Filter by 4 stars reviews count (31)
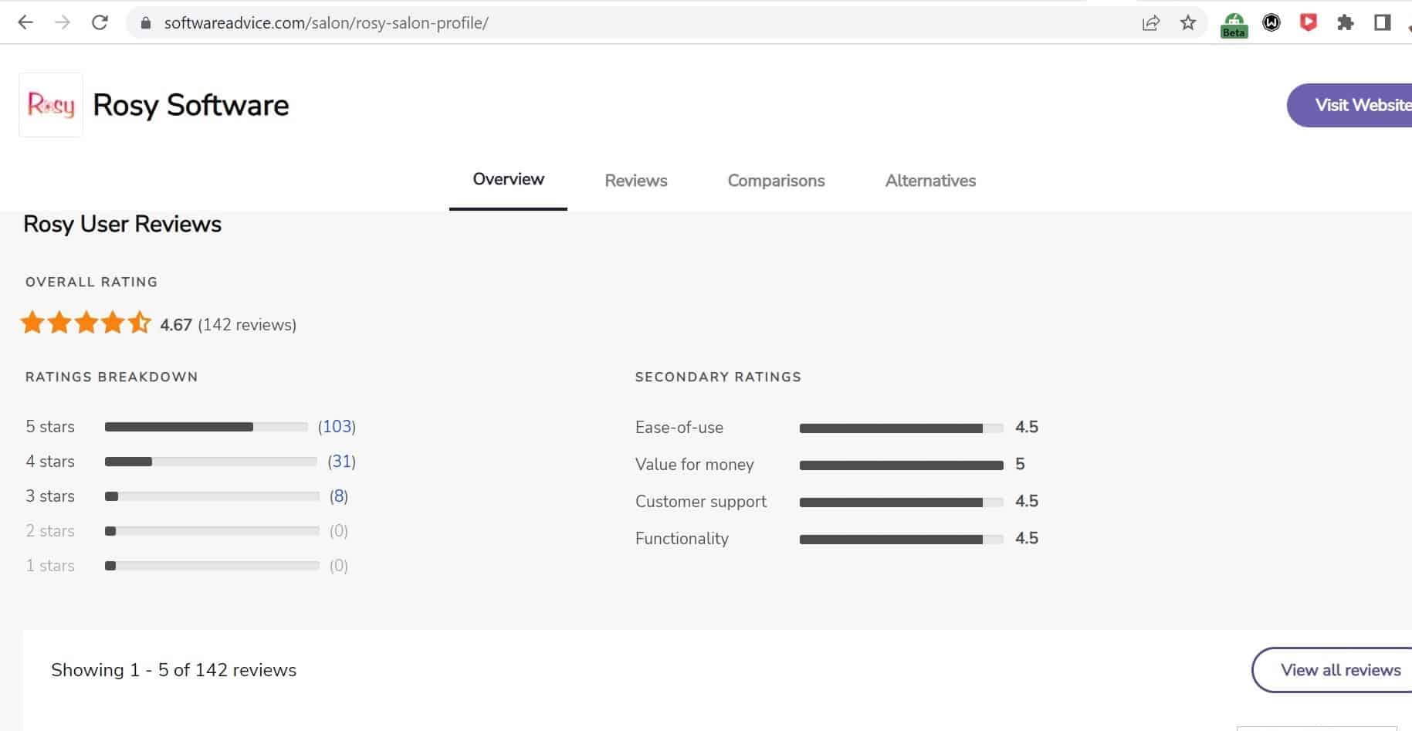The width and height of the screenshot is (1412, 731). [x=341, y=461]
